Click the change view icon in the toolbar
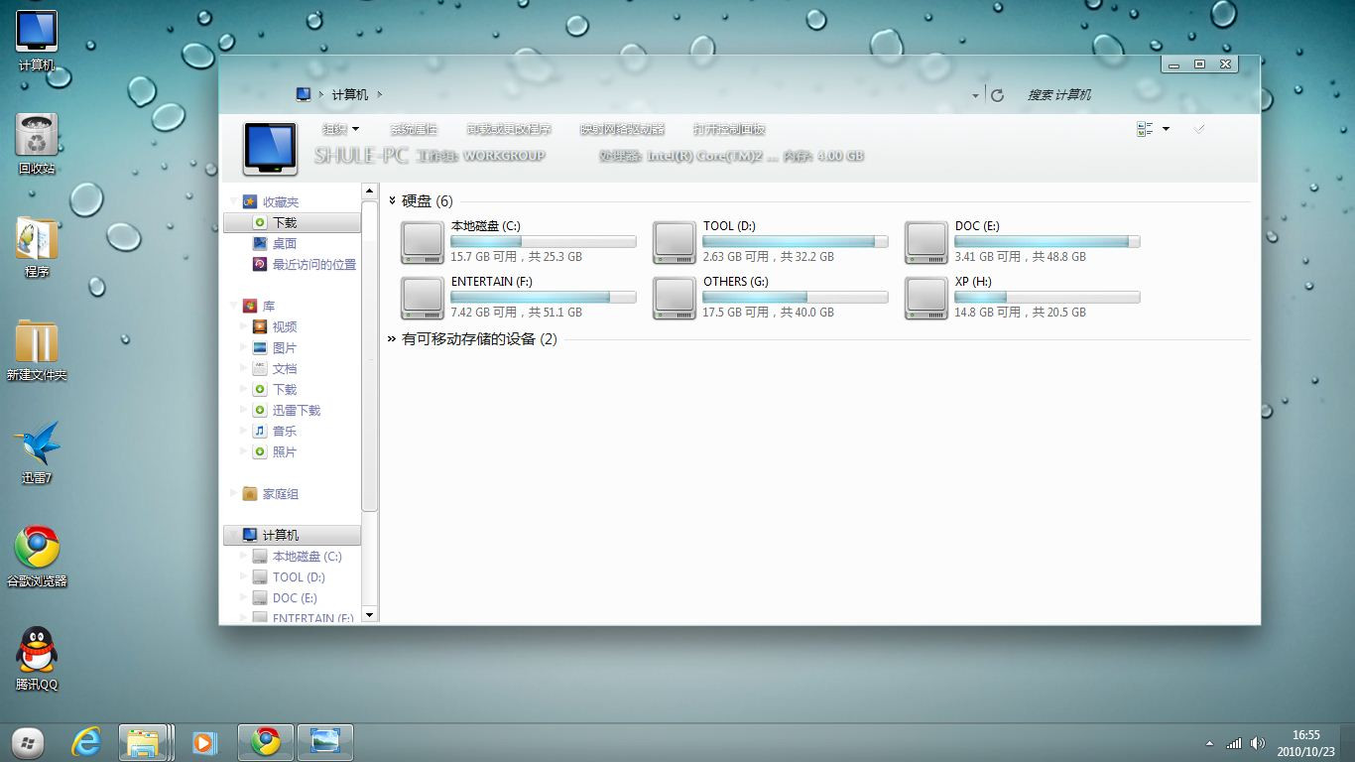The image size is (1355, 762). pyautogui.click(x=1145, y=129)
